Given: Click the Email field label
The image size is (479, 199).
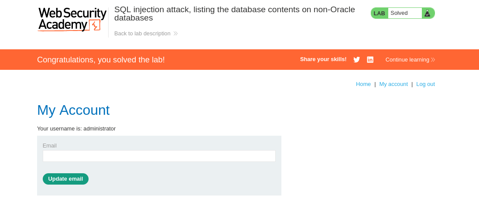Looking at the screenshot, I should pyautogui.click(x=49, y=146).
